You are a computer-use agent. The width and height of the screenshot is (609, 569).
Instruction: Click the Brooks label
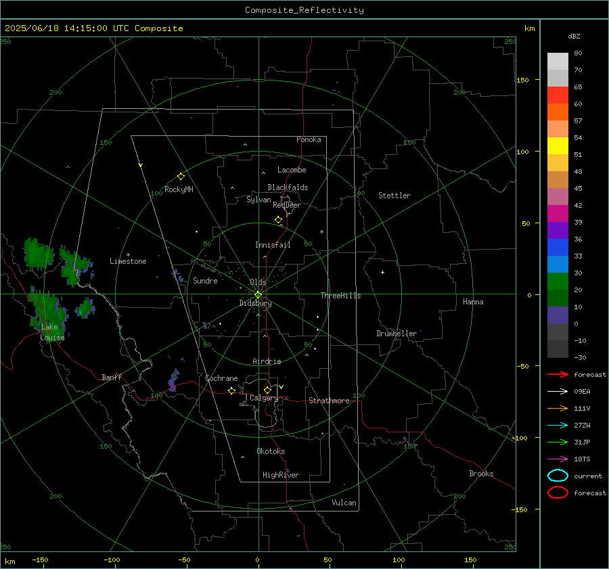point(481,474)
